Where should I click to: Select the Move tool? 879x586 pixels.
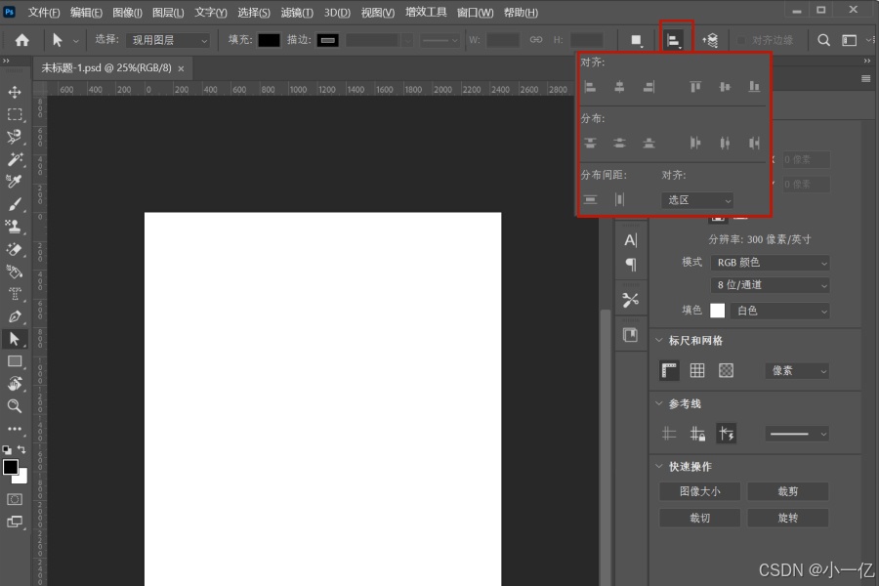click(15, 92)
